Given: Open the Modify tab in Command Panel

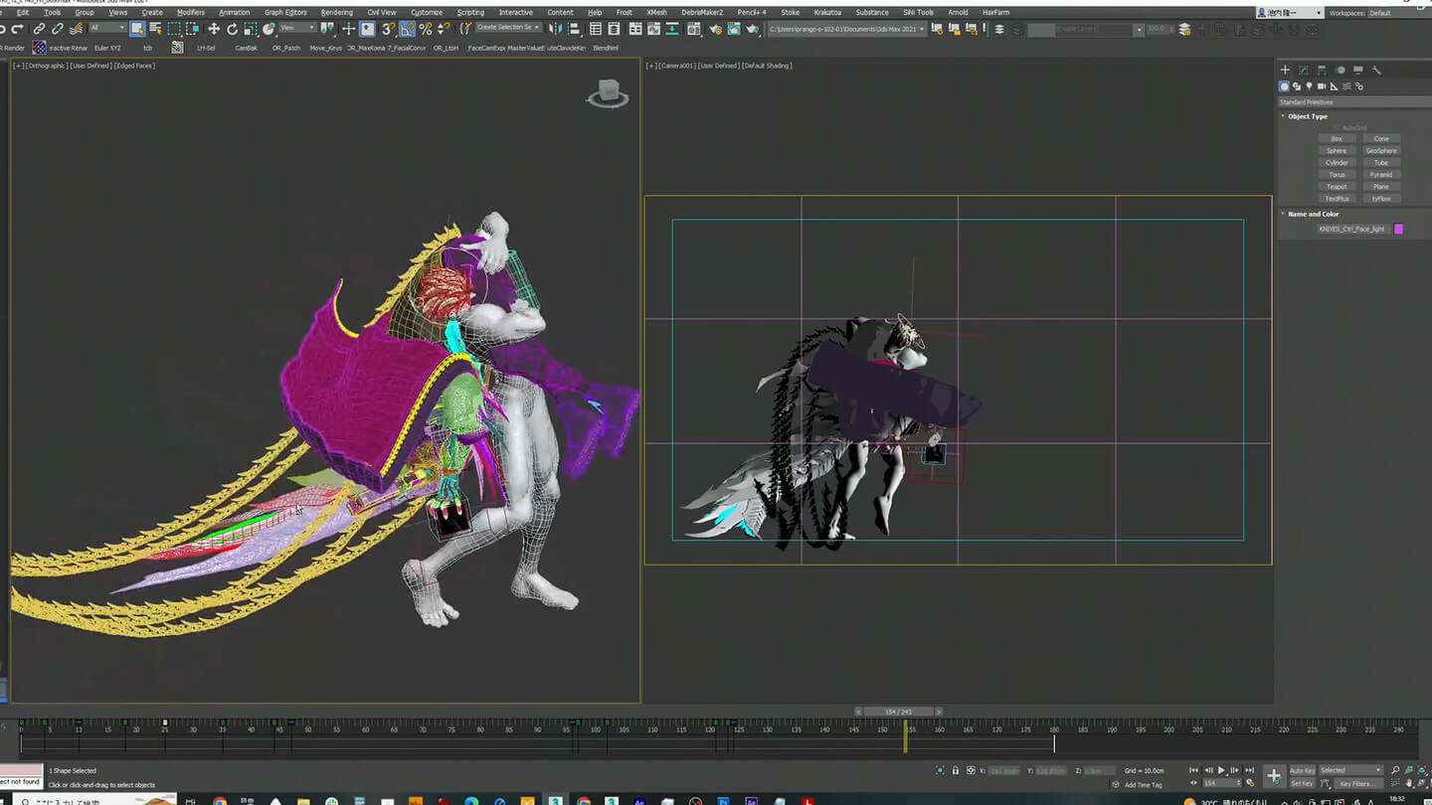Looking at the screenshot, I should click(1304, 70).
